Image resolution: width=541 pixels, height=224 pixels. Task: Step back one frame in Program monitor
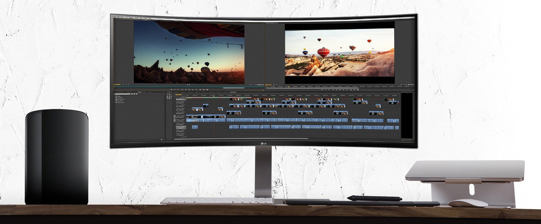click(x=336, y=90)
